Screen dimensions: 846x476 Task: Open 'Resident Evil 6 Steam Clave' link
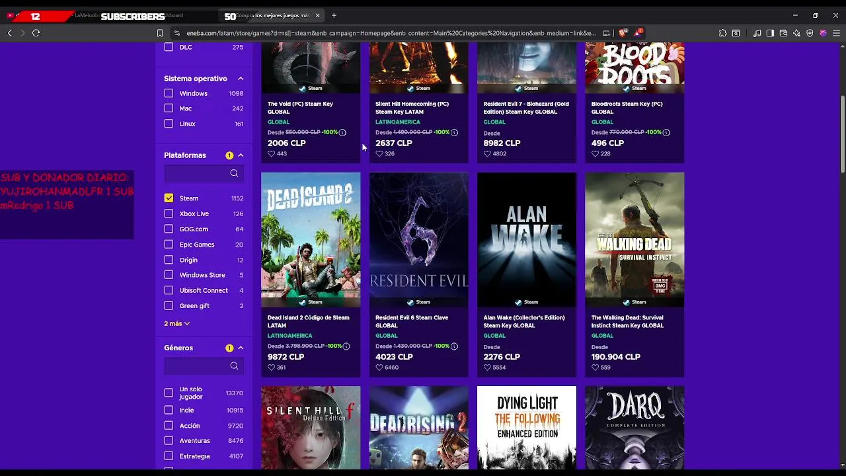click(x=412, y=321)
